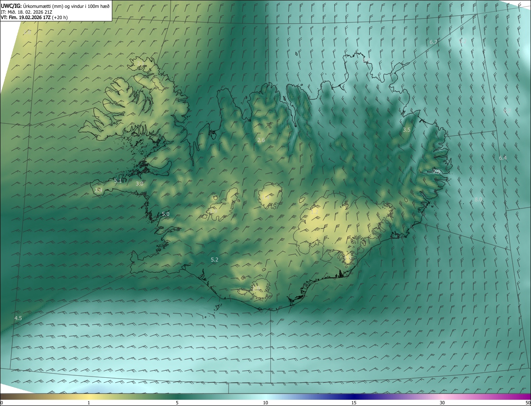Click the 10 tick label on color scale
The height and width of the screenshot is (406, 531).
click(x=265, y=403)
